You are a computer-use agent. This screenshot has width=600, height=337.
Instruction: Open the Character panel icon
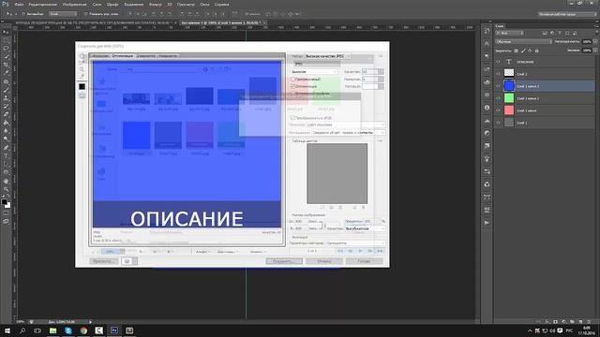tap(487, 44)
